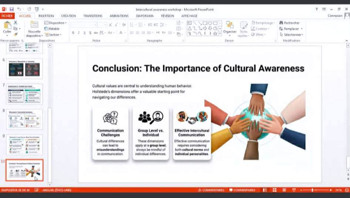Viewport: 350px width, 198px height.
Task: Open the FICHIER menu
Action: [7, 16]
